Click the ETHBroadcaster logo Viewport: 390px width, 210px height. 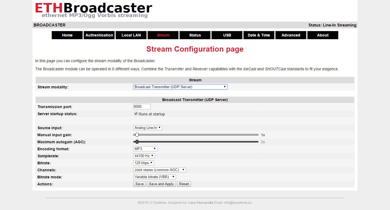(x=93, y=10)
